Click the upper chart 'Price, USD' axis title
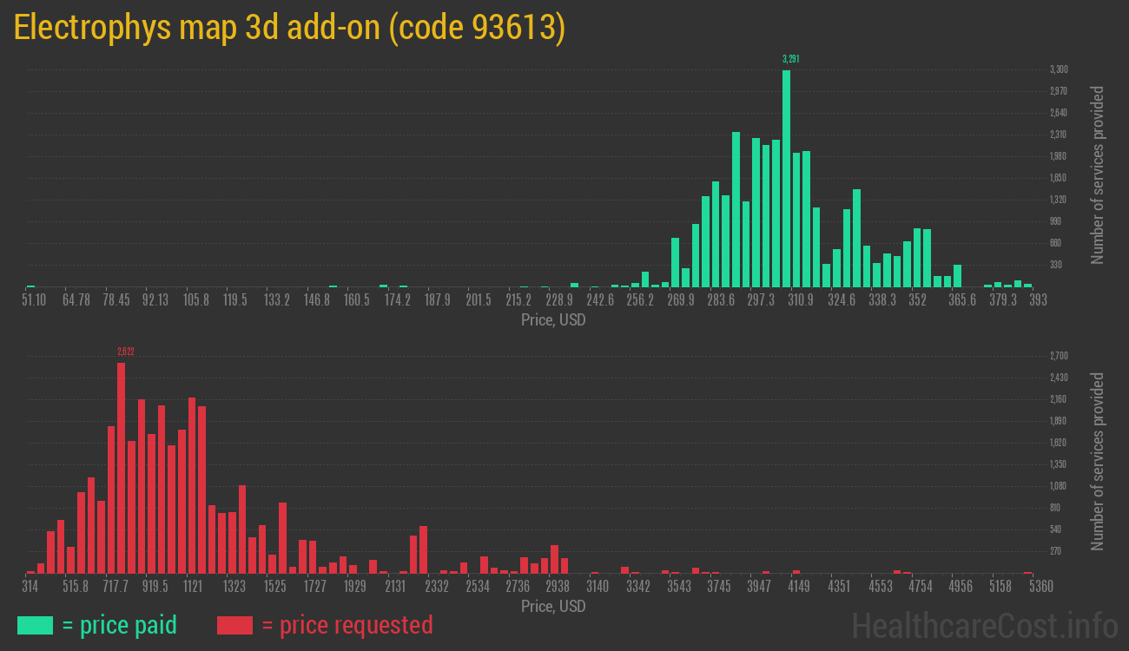This screenshot has height=651, width=1129. coord(553,320)
